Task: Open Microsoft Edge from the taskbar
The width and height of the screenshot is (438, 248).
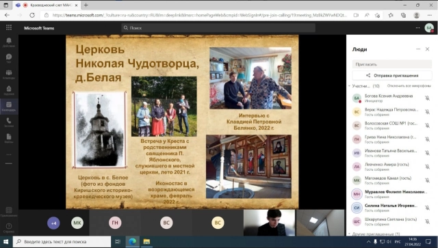Action: point(132,242)
